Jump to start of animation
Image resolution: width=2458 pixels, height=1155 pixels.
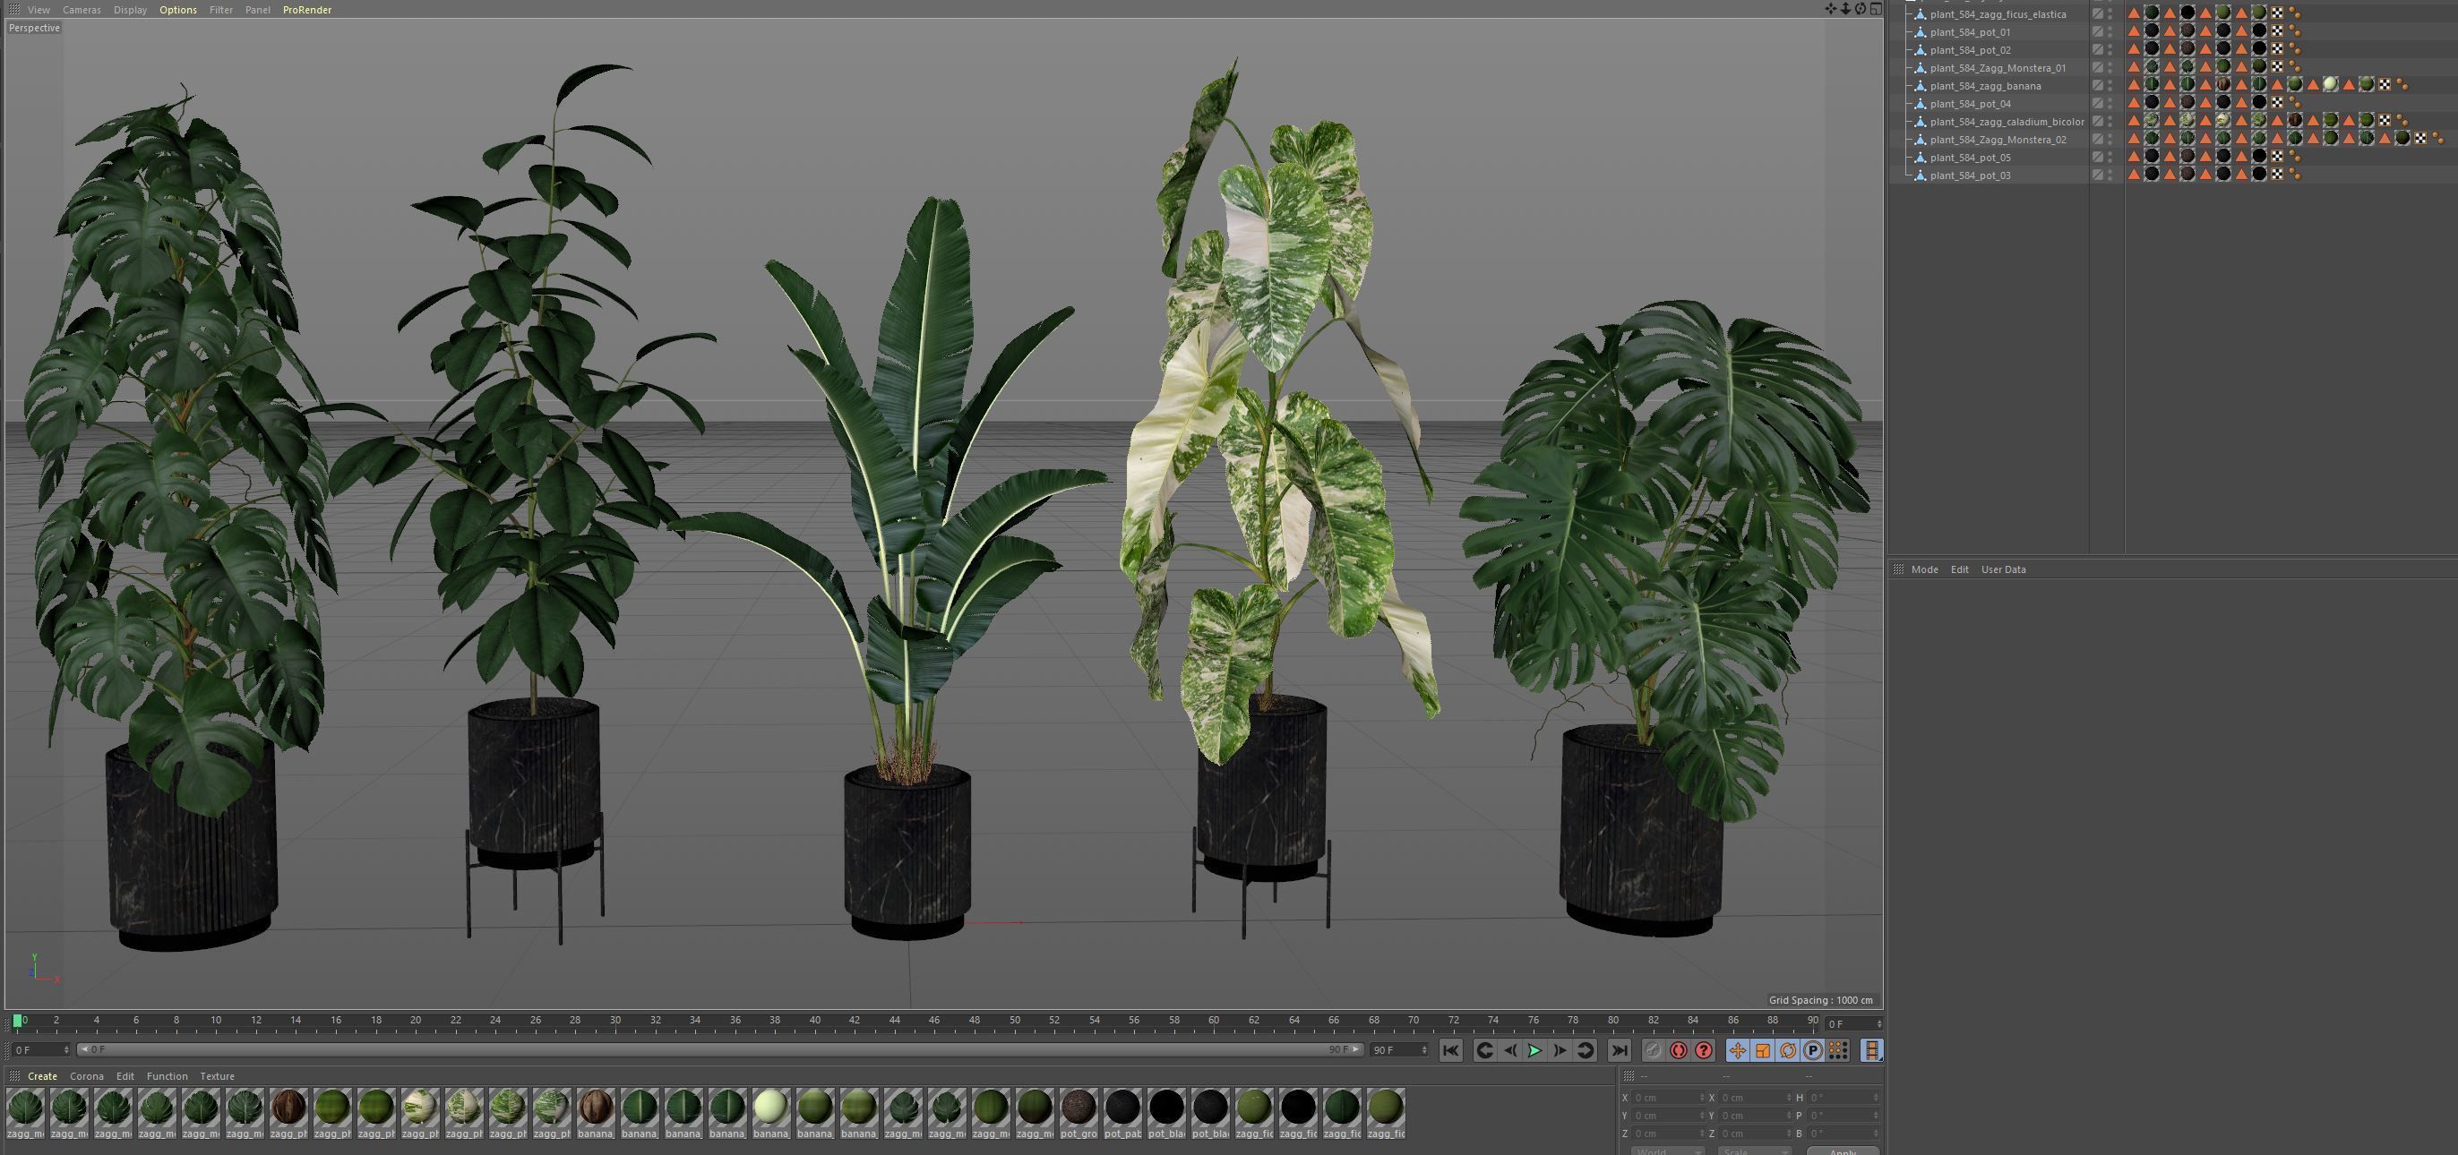(1449, 1050)
